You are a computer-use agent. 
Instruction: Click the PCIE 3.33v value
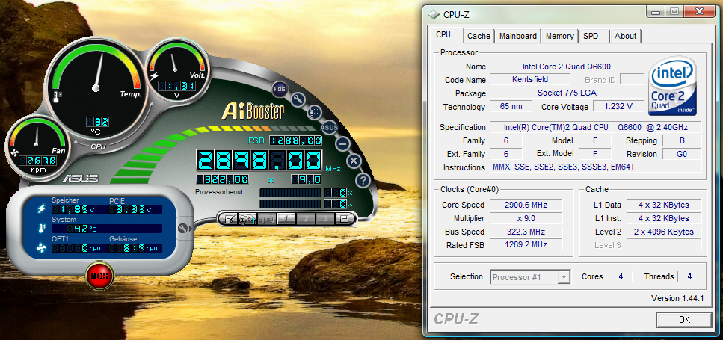pyautogui.click(x=135, y=209)
